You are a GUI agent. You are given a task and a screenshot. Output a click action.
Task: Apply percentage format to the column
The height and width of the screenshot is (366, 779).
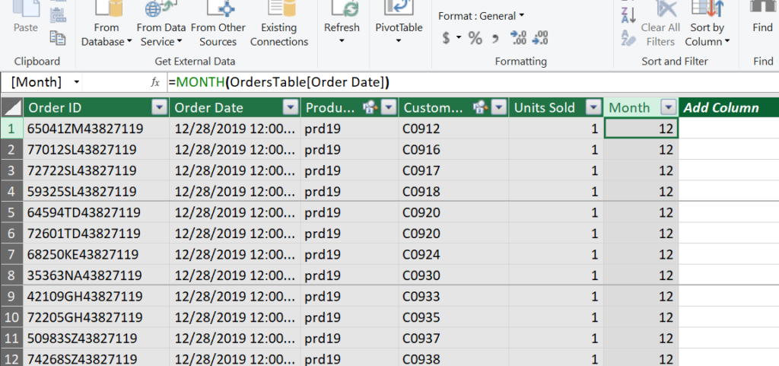[x=475, y=39]
